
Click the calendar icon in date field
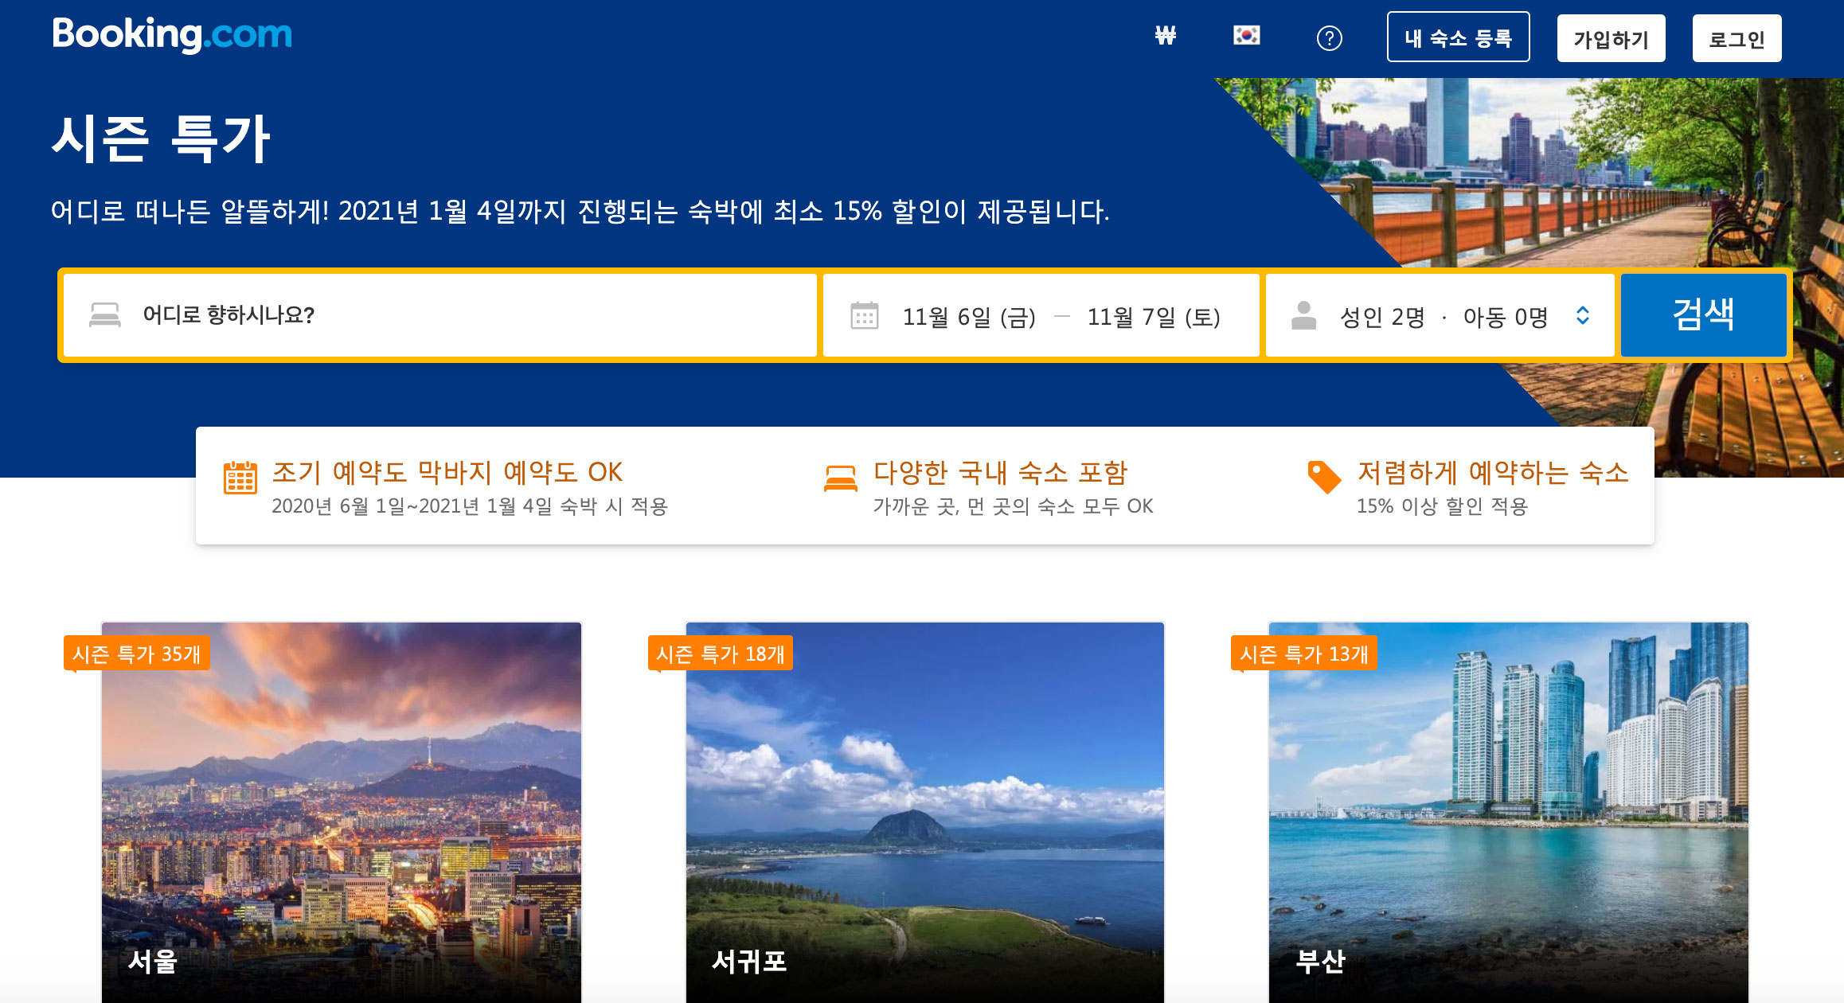(x=864, y=316)
